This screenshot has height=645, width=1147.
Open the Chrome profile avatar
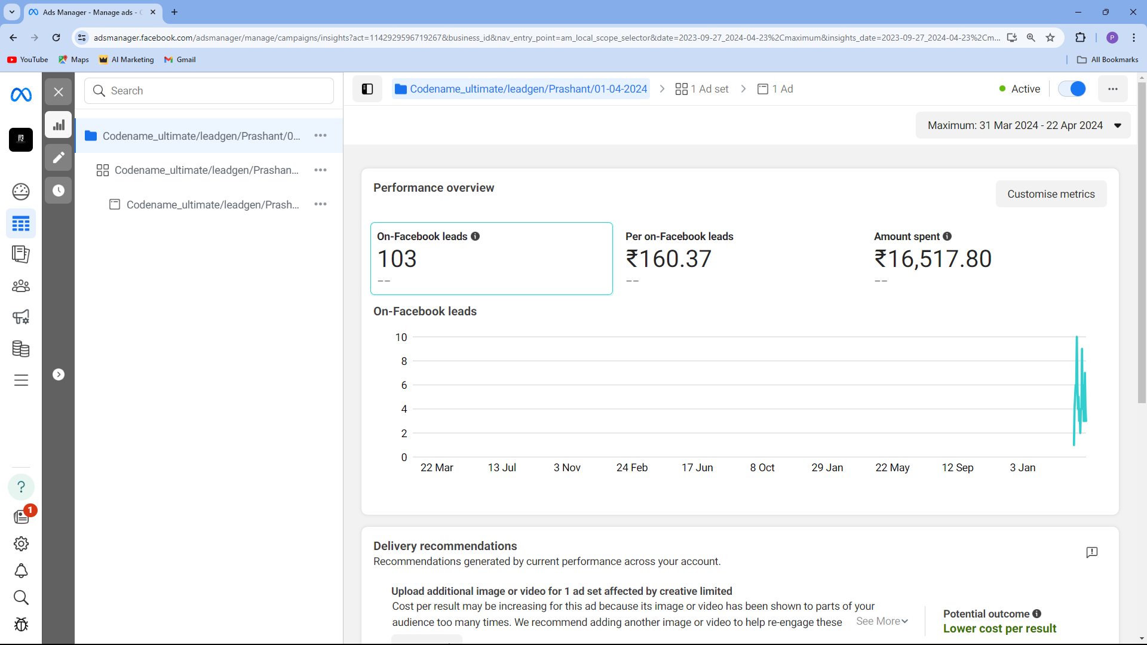coord(1112,38)
